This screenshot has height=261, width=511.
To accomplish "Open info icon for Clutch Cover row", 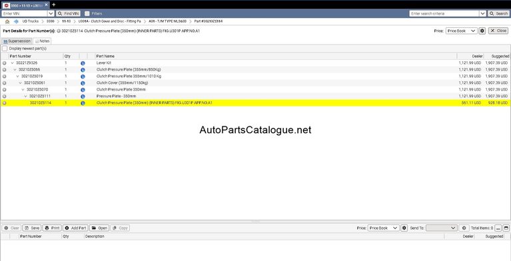I will [x=83, y=83].
